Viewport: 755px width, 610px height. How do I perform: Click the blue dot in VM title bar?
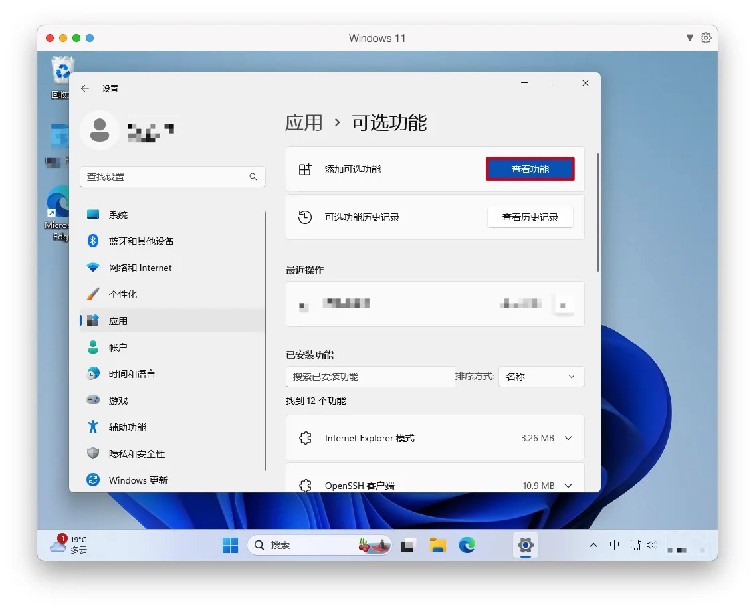[90, 38]
